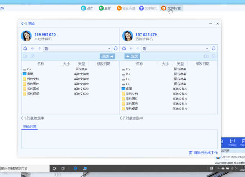Open ToDesk app on taskbar
Viewport: 245px width, 177px height.
click(85, 169)
